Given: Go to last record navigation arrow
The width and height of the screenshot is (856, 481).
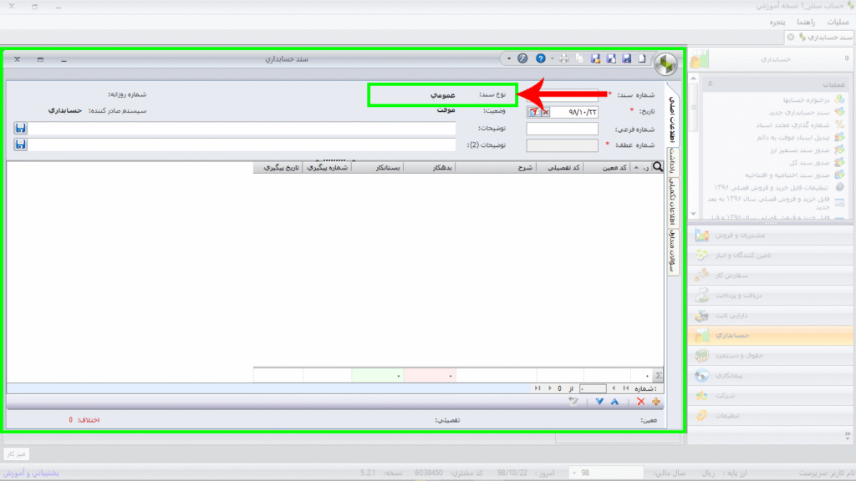Looking at the screenshot, I should 538,388.
